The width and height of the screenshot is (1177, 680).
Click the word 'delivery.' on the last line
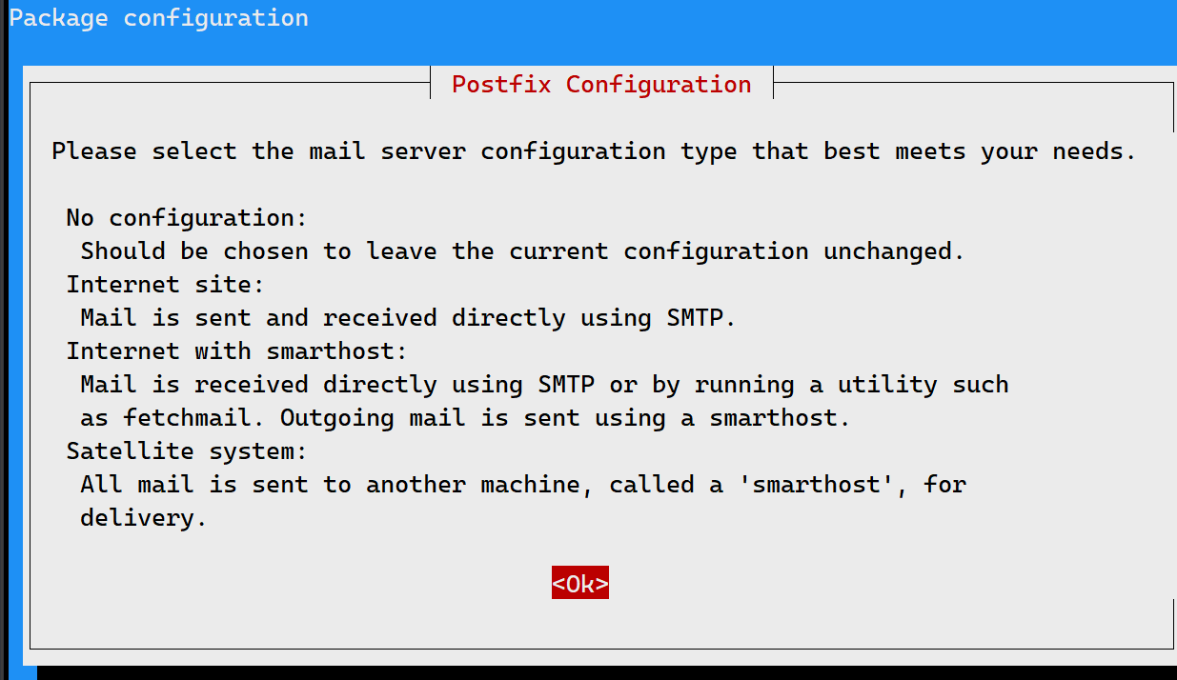(x=144, y=517)
